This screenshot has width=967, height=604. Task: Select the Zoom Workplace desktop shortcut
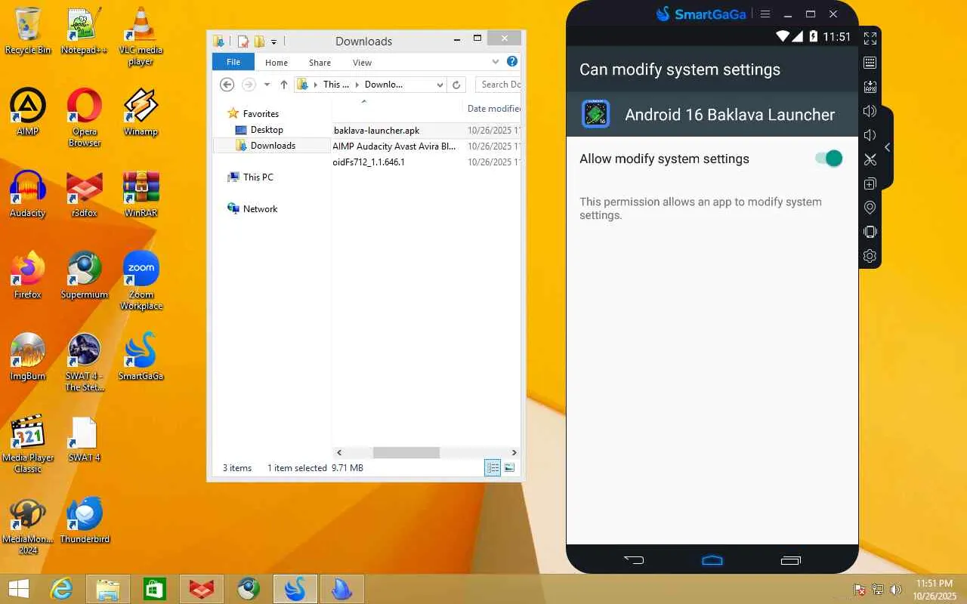tap(141, 280)
